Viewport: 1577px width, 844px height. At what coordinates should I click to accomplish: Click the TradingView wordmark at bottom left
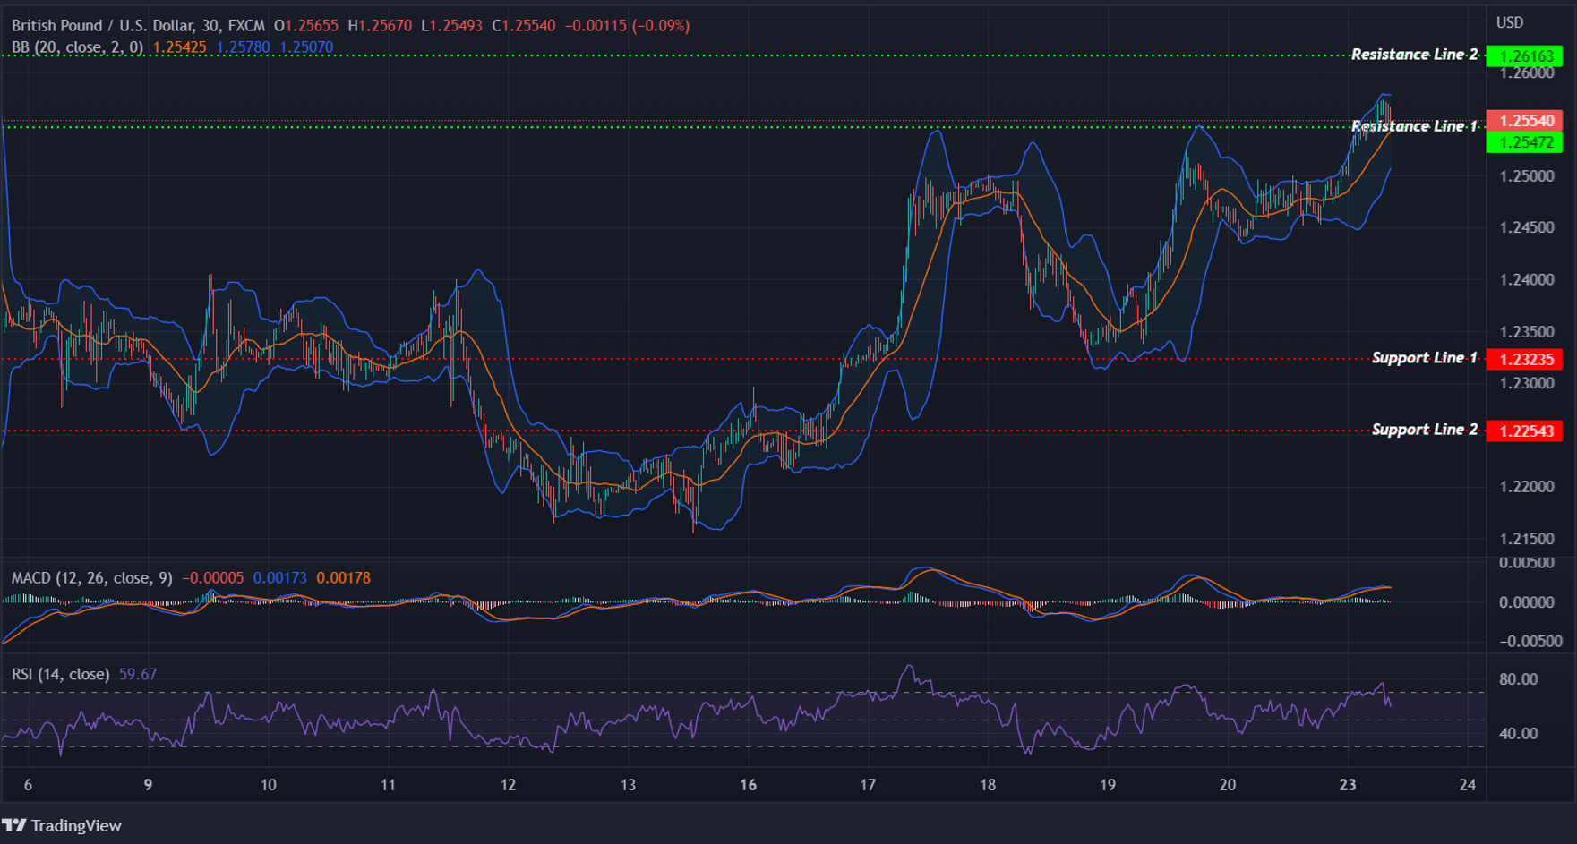coord(76,825)
